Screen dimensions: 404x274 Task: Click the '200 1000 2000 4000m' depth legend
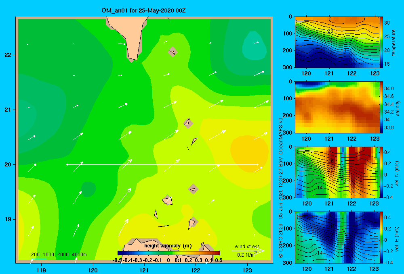59,255
